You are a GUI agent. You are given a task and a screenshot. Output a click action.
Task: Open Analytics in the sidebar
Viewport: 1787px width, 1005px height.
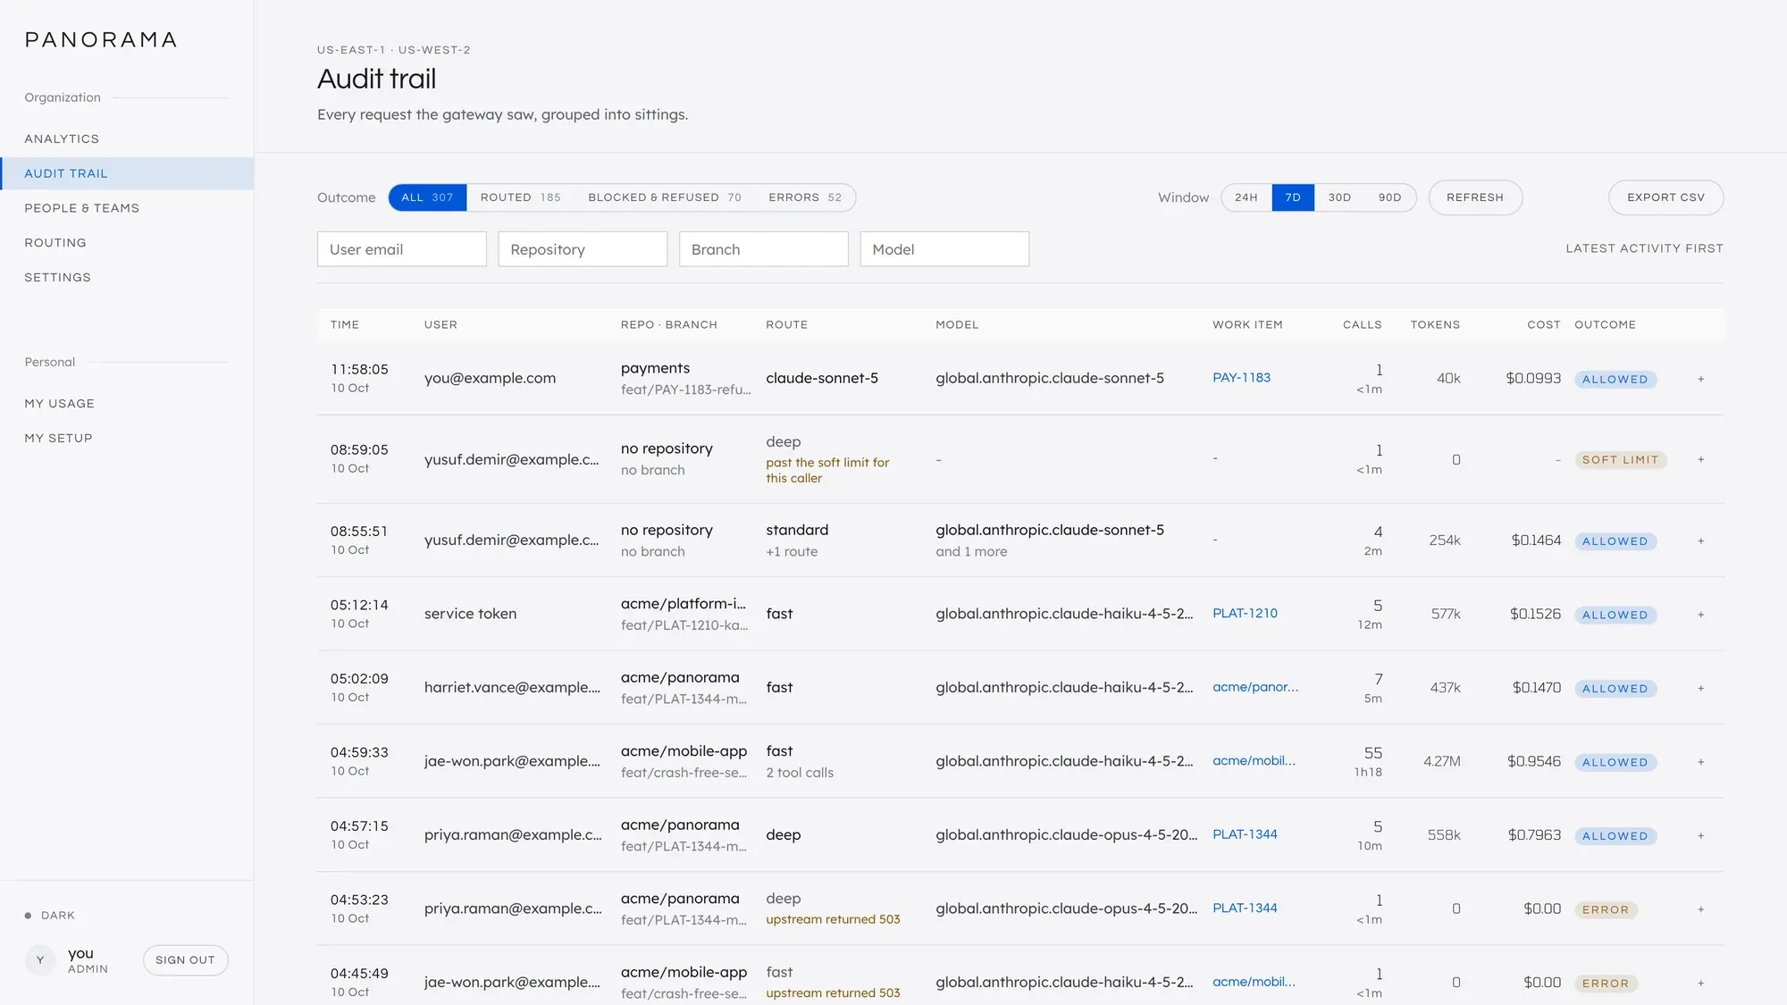(x=127, y=139)
